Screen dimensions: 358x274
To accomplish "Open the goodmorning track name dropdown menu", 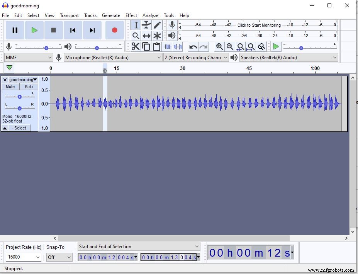I will click(23, 80).
